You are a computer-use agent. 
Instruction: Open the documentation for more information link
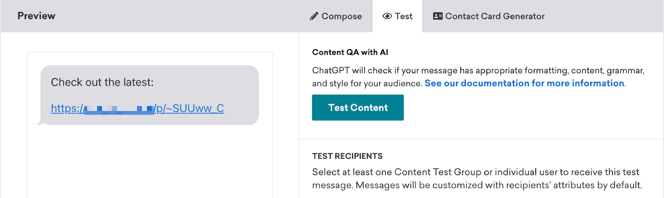pyautogui.click(x=524, y=83)
